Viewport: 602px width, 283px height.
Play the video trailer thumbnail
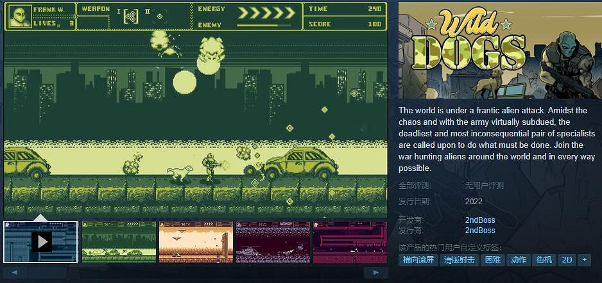[40, 241]
